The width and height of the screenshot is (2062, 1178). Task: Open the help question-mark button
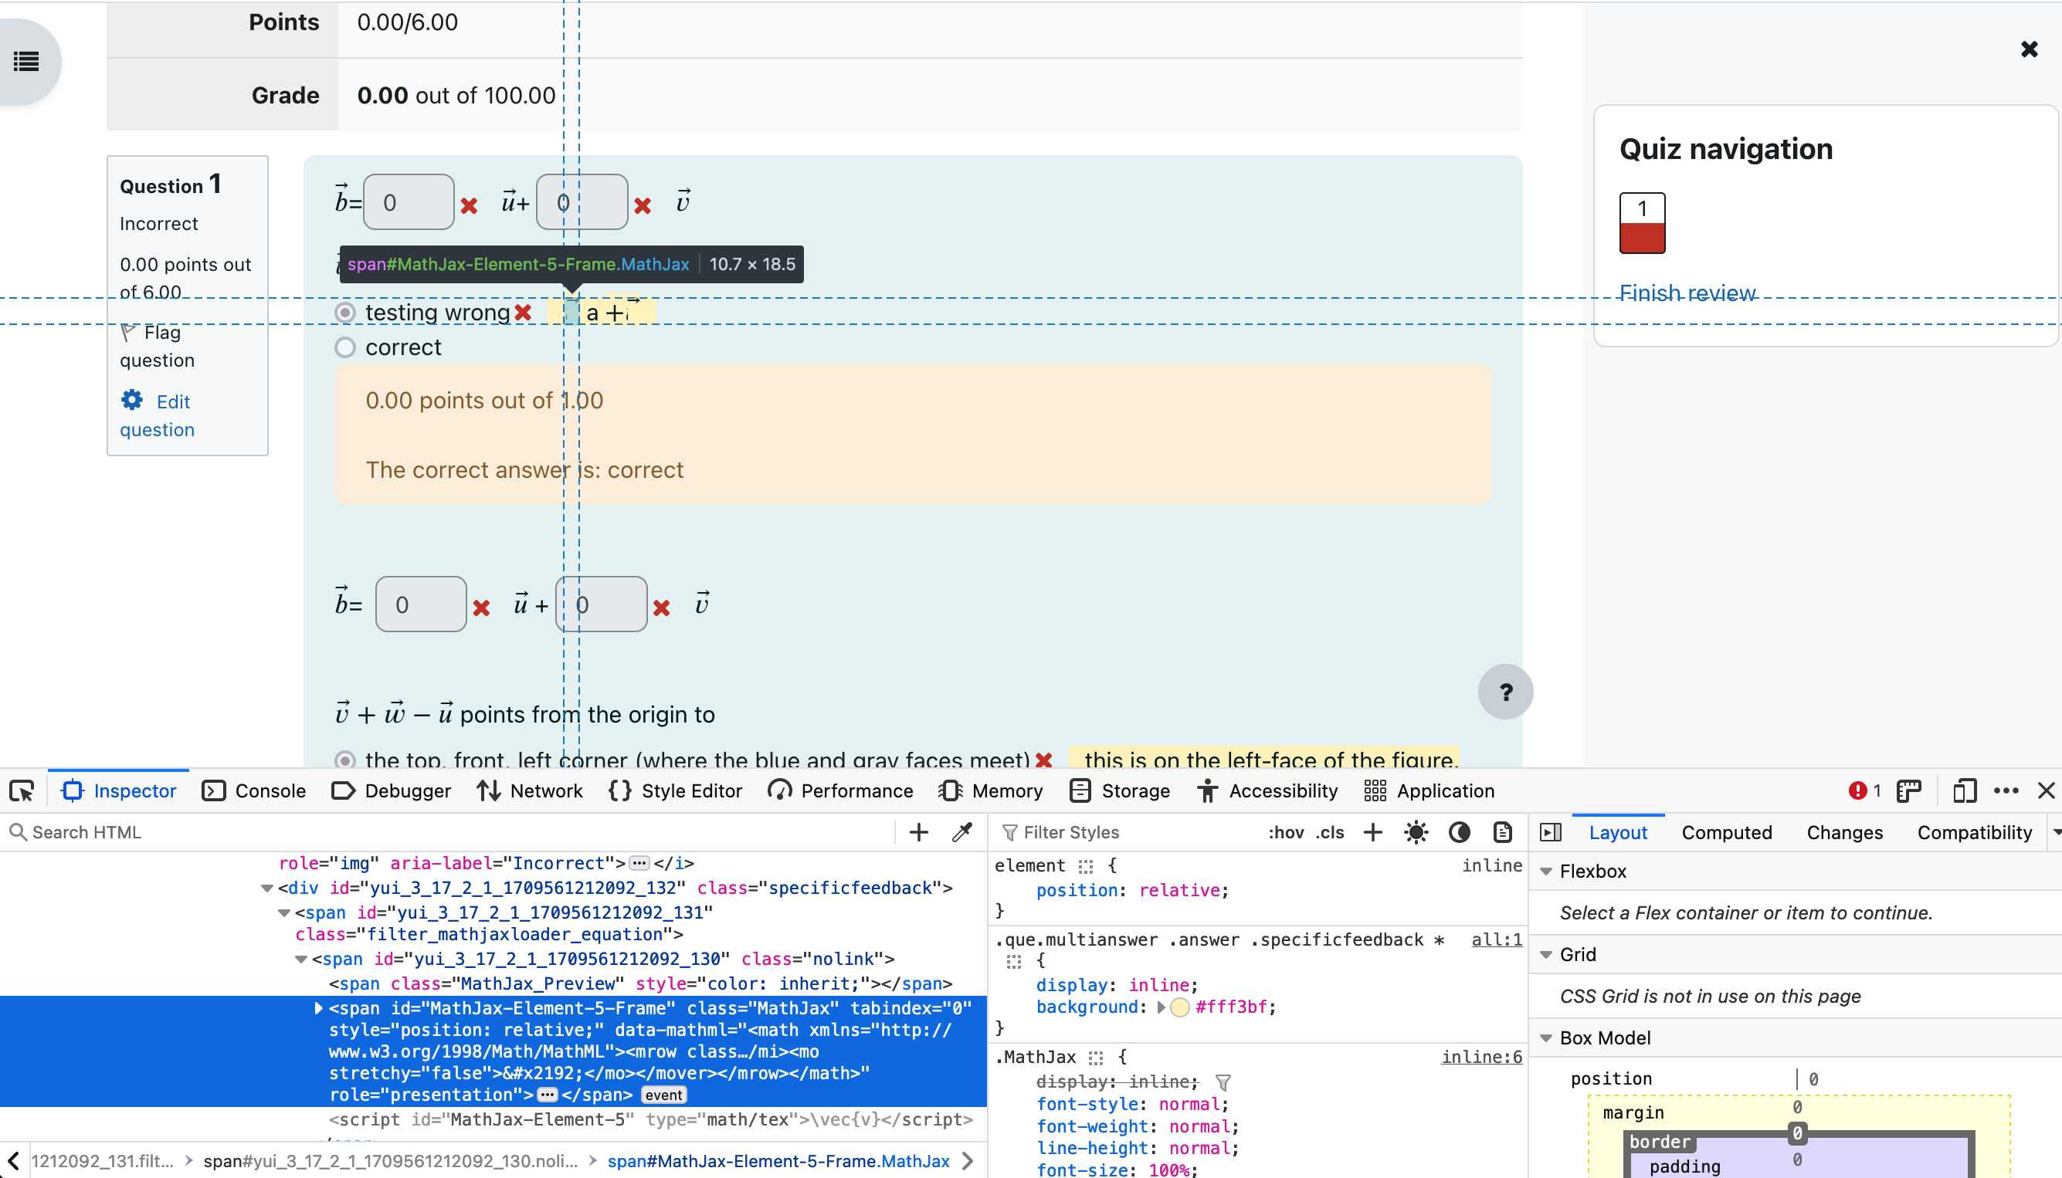[1505, 692]
